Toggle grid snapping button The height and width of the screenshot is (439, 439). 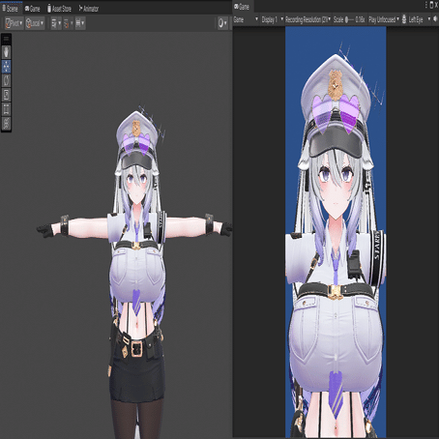(67, 23)
